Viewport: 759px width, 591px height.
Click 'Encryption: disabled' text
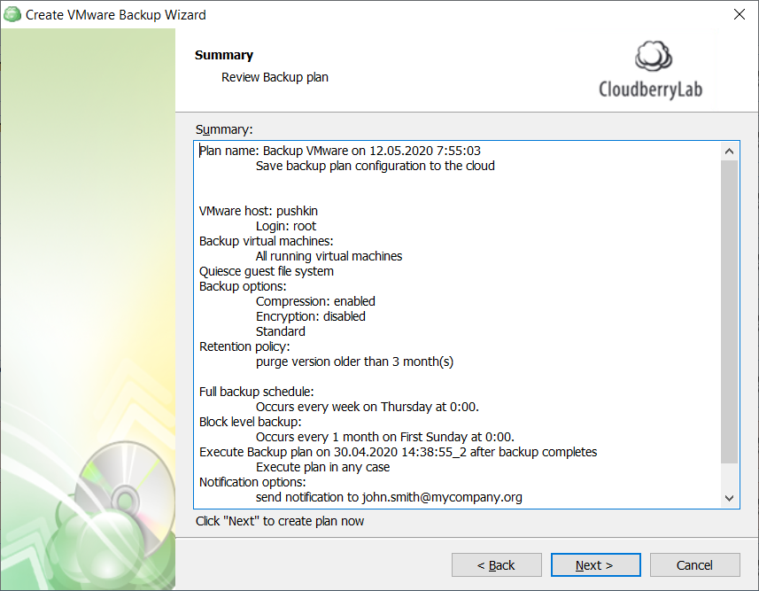coord(311,315)
